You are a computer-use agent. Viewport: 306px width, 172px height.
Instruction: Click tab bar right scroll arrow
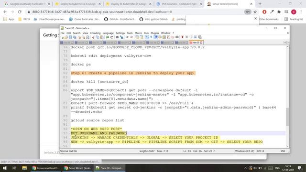coord(288,43)
